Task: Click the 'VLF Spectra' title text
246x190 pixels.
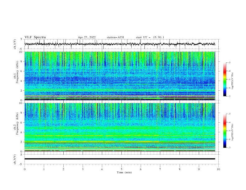Action: [35, 37]
